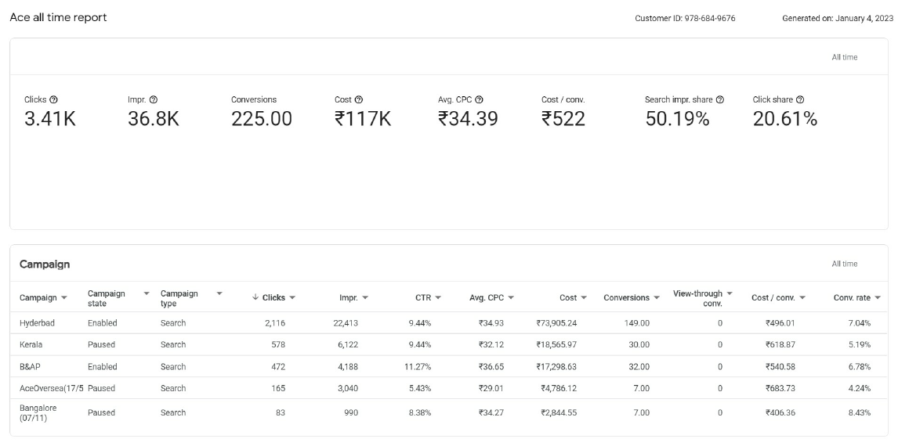Click Hyderbad Enabled campaign state
Image resolution: width=898 pixels, height=446 pixels.
tap(103, 323)
